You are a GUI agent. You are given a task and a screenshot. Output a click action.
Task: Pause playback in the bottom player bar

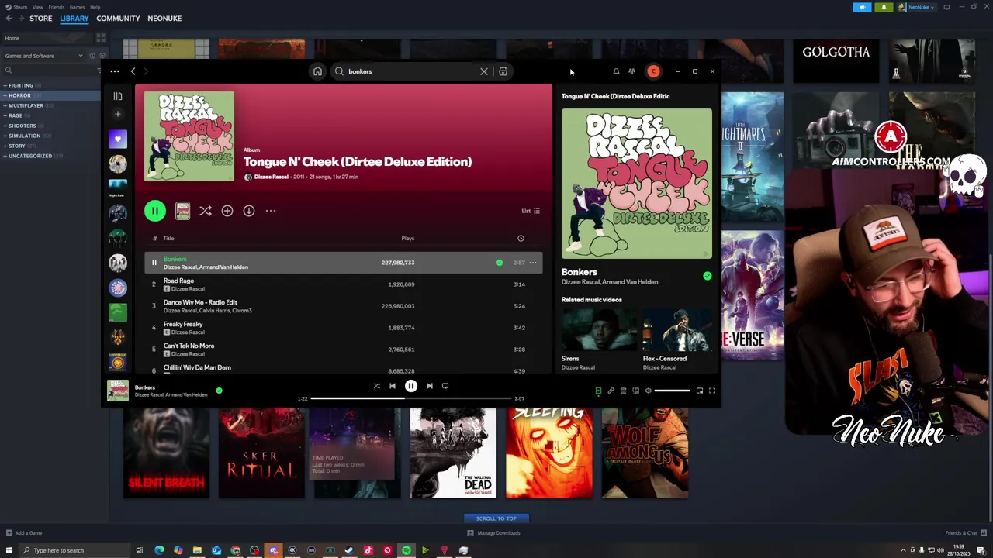point(411,386)
